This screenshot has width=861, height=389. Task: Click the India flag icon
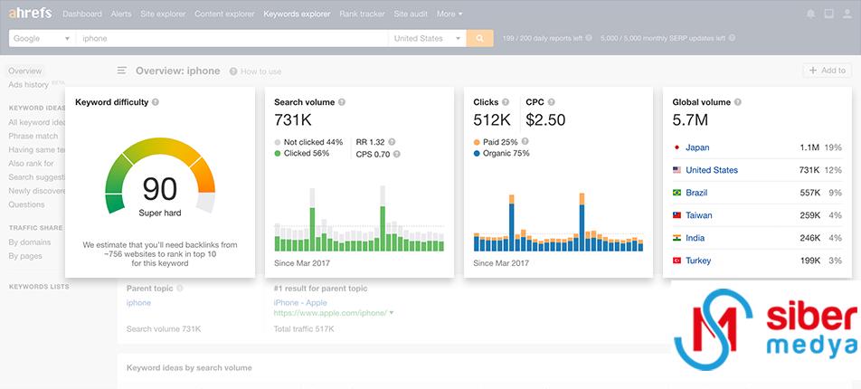pyautogui.click(x=676, y=238)
